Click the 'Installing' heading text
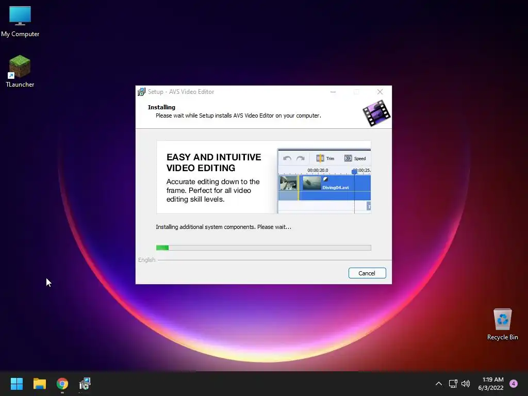Image resolution: width=528 pixels, height=396 pixels. (161, 107)
